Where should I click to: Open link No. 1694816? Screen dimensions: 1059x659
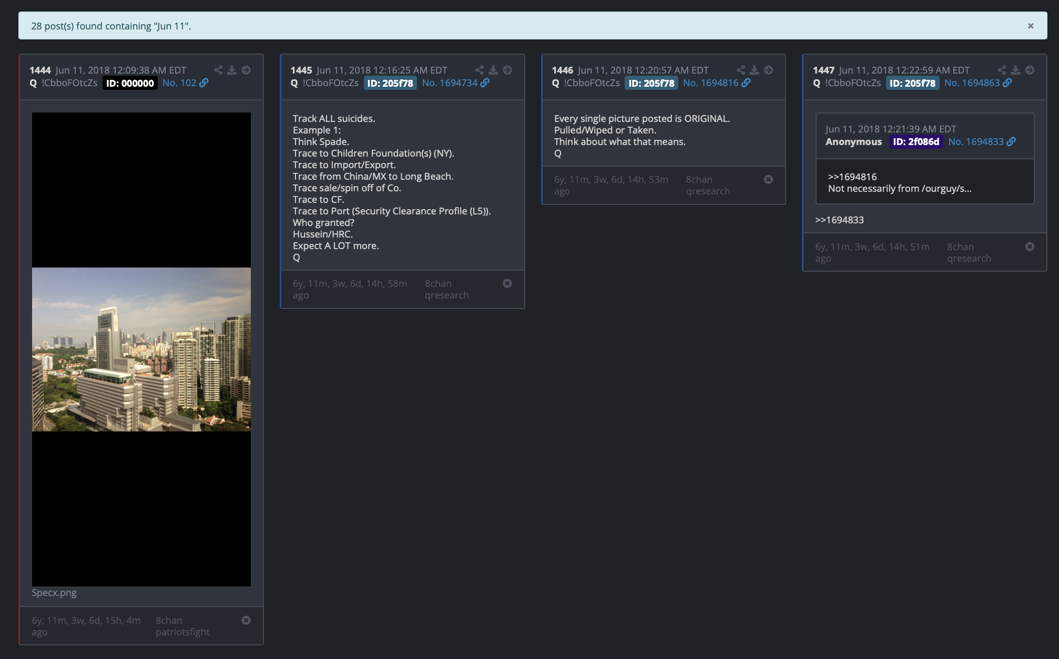[717, 83]
